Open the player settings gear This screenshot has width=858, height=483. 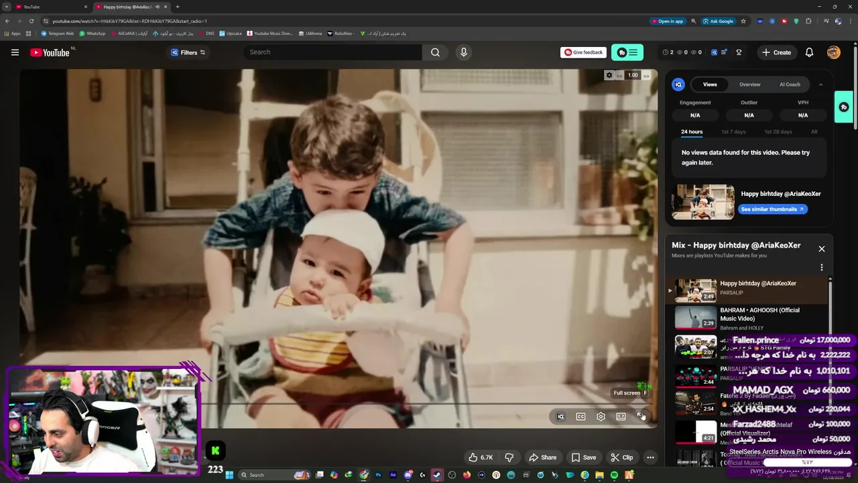coord(601,417)
